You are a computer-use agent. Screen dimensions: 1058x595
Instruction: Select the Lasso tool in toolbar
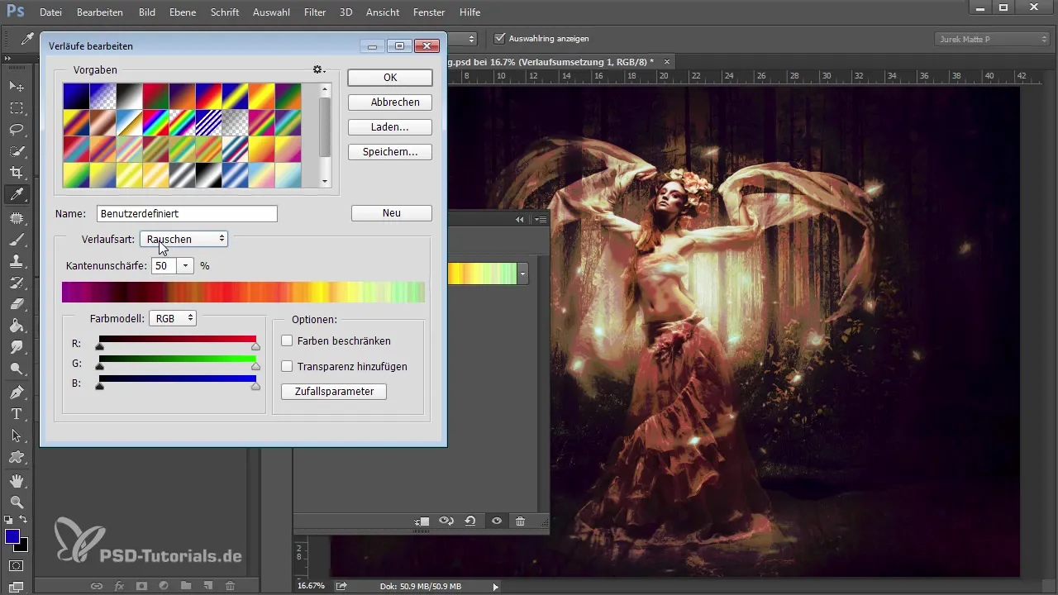click(17, 130)
